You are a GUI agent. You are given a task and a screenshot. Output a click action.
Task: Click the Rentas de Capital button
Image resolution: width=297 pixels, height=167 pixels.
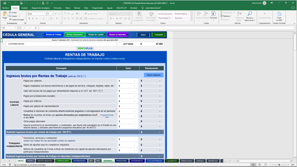pos(96,35)
